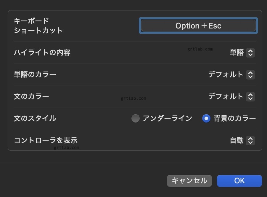Open the デフォルト popup for 単語のカラー
The width and height of the screenshot is (267, 197).
[x=231, y=75]
